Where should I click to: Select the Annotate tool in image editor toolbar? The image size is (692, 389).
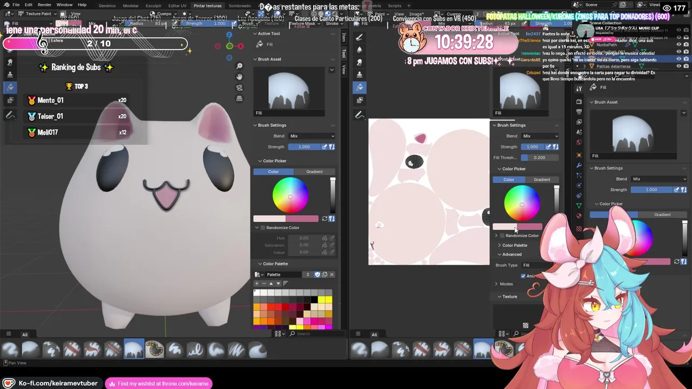pyautogui.click(x=360, y=115)
